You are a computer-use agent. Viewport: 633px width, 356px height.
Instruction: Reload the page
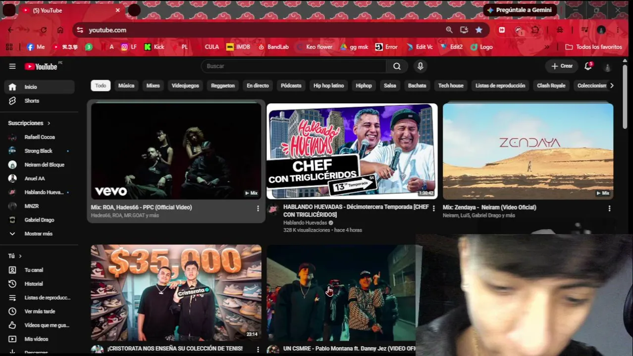click(x=44, y=30)
